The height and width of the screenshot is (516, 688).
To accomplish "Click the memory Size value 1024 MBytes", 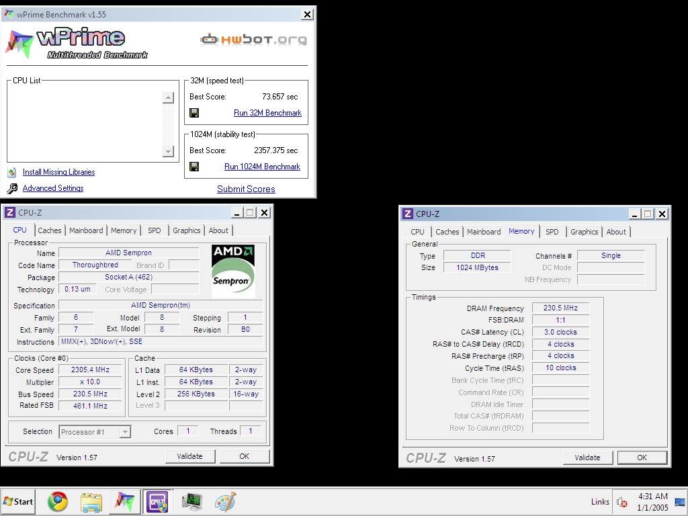I will click(478, 267).
